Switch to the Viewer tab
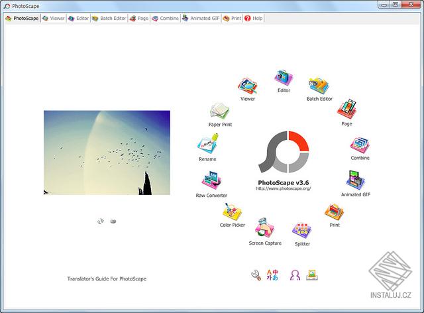 [53, 19]
